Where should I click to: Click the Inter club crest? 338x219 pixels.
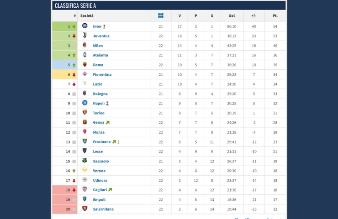click(x=84, y=26)
